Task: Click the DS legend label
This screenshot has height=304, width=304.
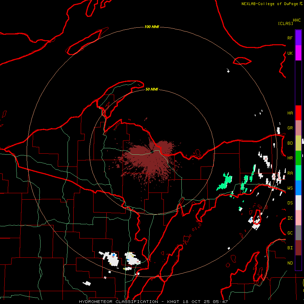Action: tap(290, 203)
